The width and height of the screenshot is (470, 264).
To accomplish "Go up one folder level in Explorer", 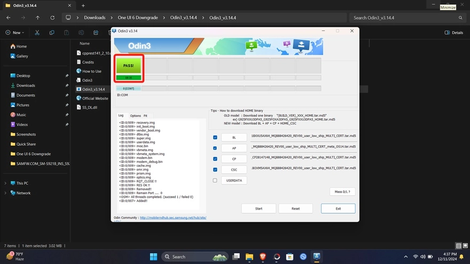I will [37, 18].
